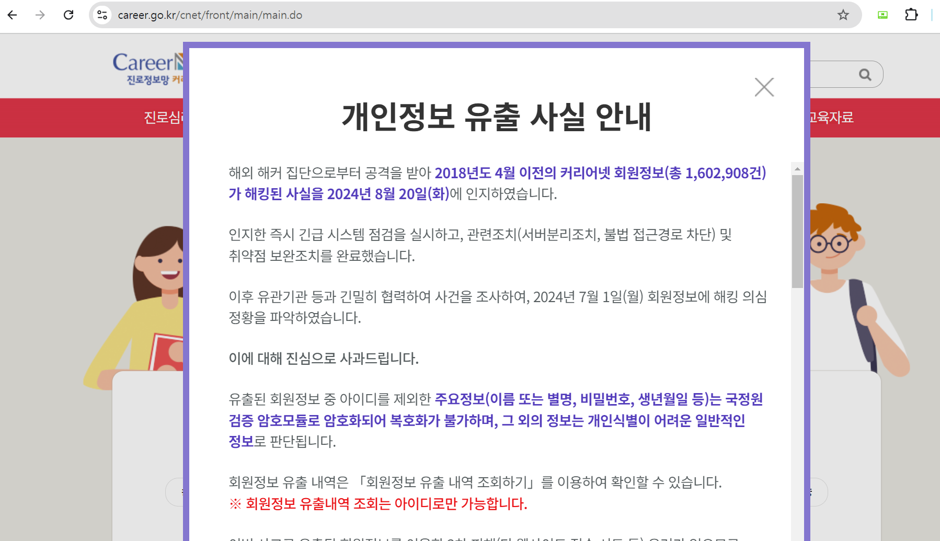The height and width of the screenshot is (541, 940).
Task: Open the 진로심리 menu item
Action: coord(164,118)
